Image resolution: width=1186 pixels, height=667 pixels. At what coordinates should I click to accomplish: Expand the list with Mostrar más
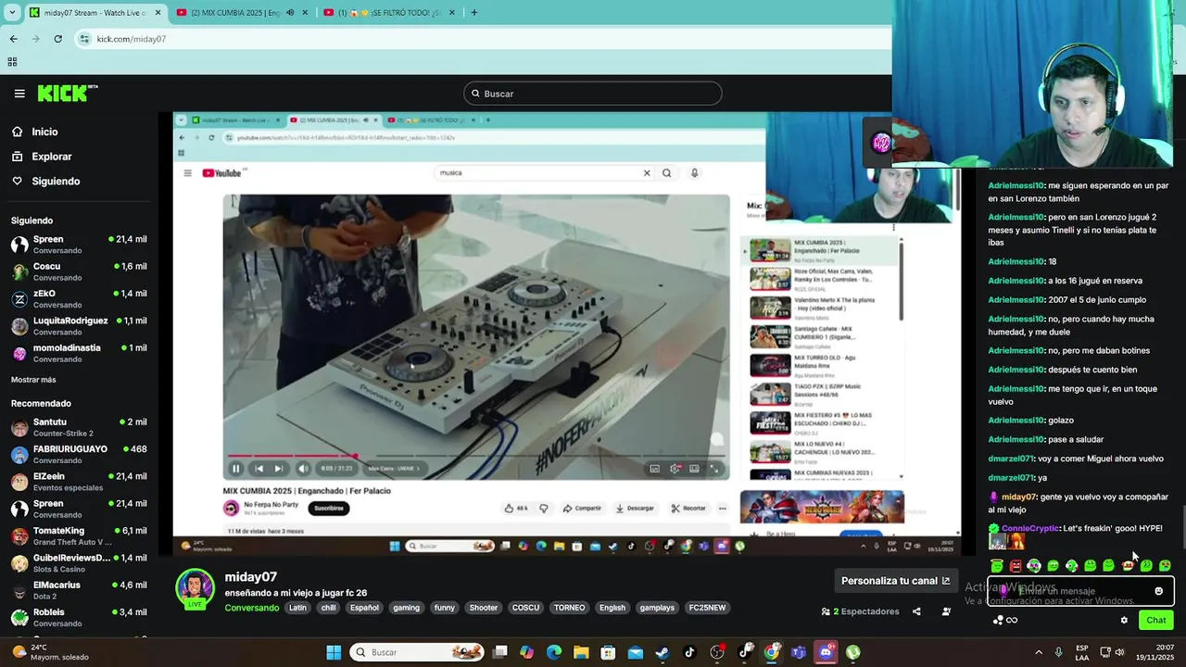(x=33, y=380)
